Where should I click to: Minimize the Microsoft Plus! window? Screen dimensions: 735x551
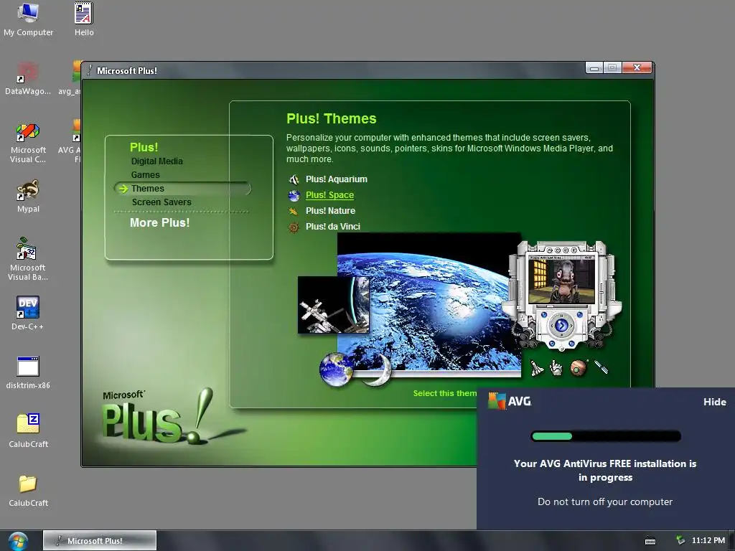(594, 68)
